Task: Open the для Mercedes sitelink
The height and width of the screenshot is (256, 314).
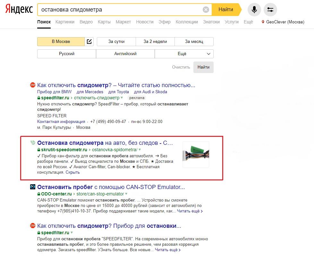Action: pos(90,92)
